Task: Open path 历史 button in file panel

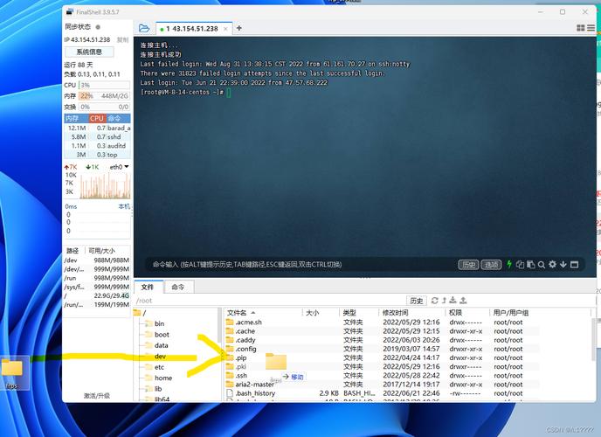Action: 417,301
